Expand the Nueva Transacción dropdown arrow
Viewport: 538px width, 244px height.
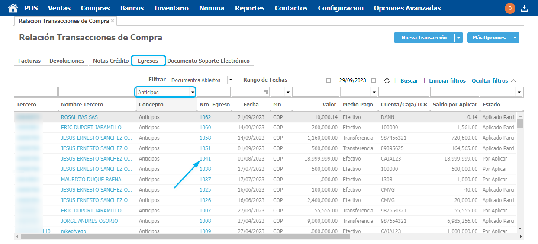(x=458, y=38)
